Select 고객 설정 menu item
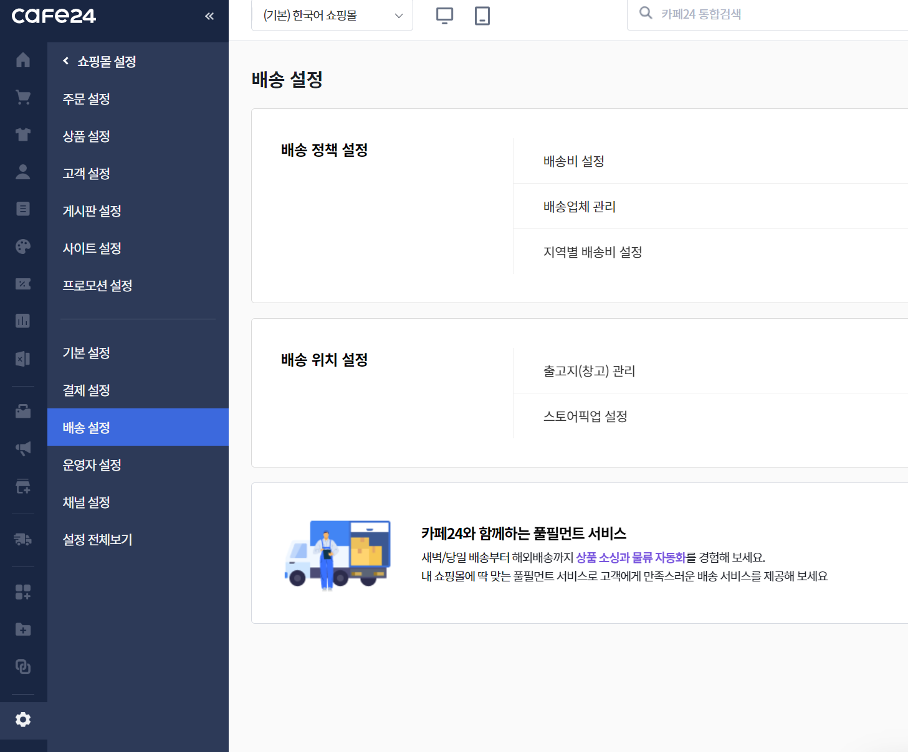This screenshot has height=752, width=908. click(x=138, y=173)
